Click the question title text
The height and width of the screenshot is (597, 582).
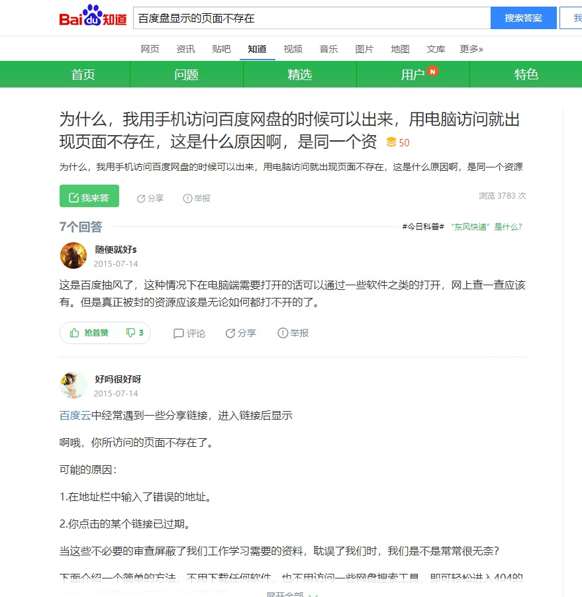point(289,130)
